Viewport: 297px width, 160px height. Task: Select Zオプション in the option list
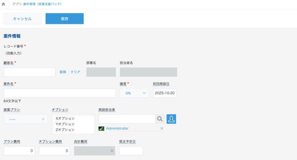click(x=65, y=130)
